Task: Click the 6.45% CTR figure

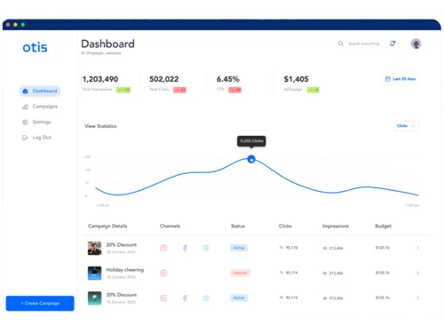Action: coord(228,79)
